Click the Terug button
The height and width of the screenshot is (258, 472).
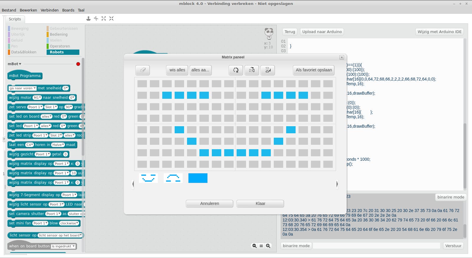pyautogui.click(x=290, y=32)
